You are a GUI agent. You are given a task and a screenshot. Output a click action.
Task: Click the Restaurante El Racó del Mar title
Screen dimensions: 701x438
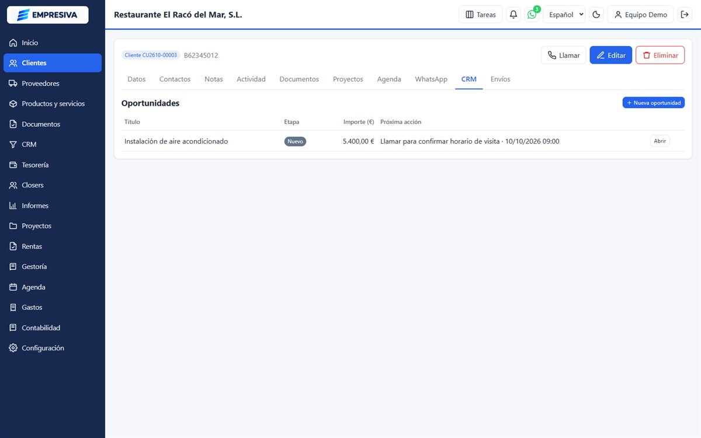point(178,15)
